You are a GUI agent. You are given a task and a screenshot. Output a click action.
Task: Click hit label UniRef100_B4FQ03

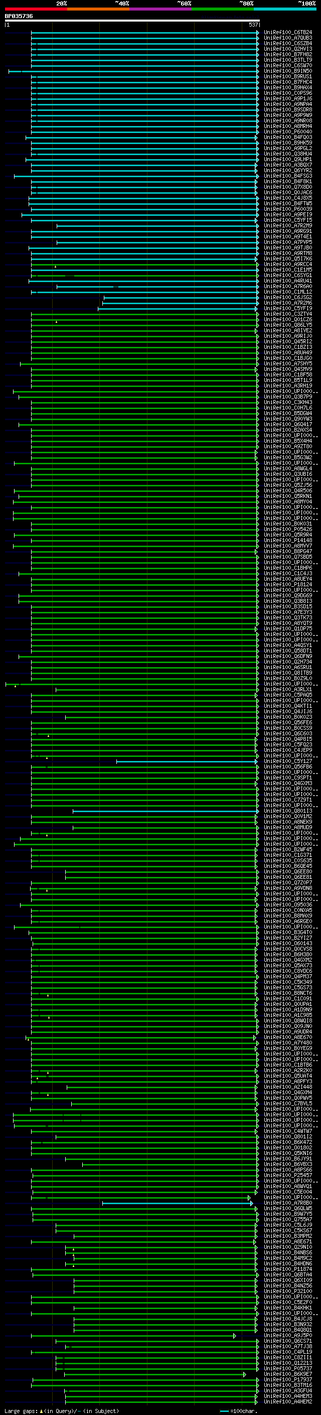[288, 138]
